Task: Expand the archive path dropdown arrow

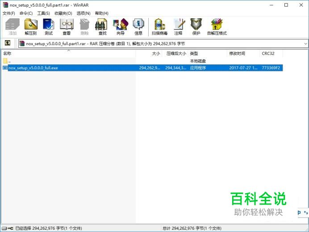Action: click(305, 44)
